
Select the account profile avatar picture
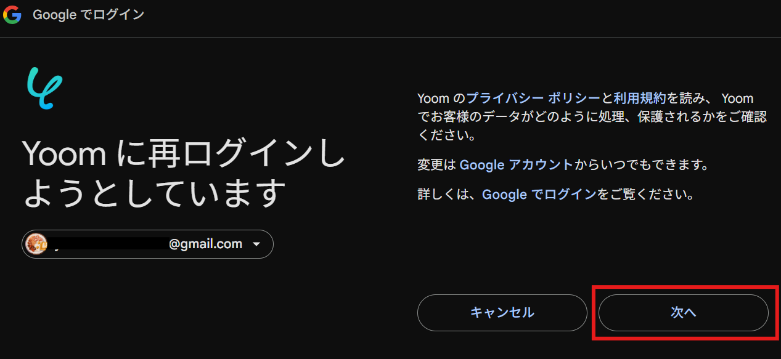(x=36, y=244)
